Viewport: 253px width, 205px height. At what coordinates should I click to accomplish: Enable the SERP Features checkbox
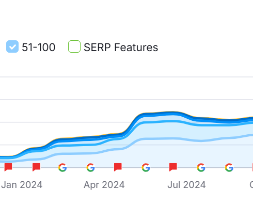click(74, 46)
